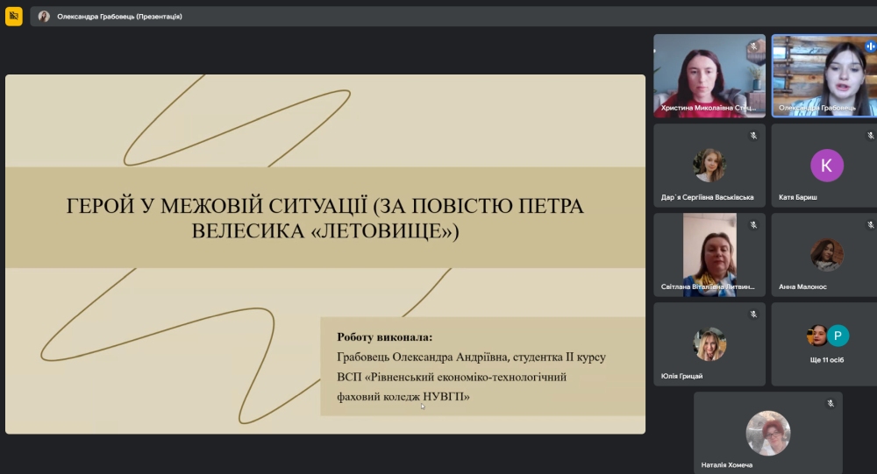Click the presentation slide title text
The height and width of the screenshot is (474, 877).
[x=325, y=218]
